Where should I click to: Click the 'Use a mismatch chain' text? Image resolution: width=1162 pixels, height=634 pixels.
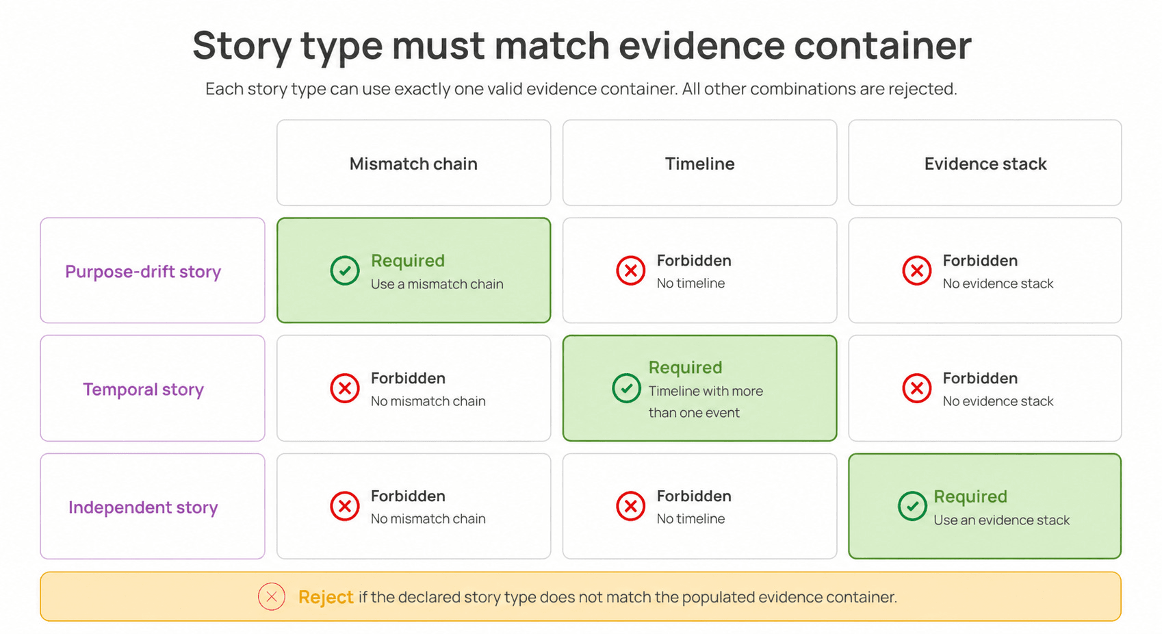click(437, 283)
